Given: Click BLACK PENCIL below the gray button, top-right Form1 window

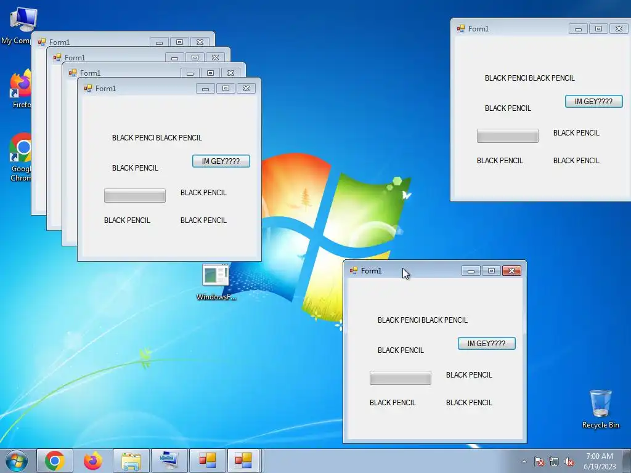Looking at the screenshot, I should click(x=500, y=161).
